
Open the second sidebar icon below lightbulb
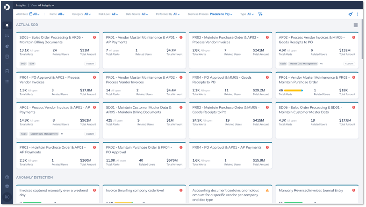tap(7, 36)
